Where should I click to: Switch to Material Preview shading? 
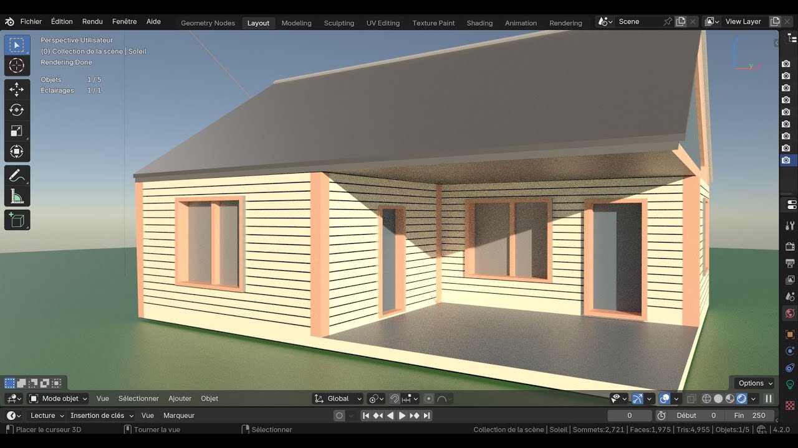(730, 399)
